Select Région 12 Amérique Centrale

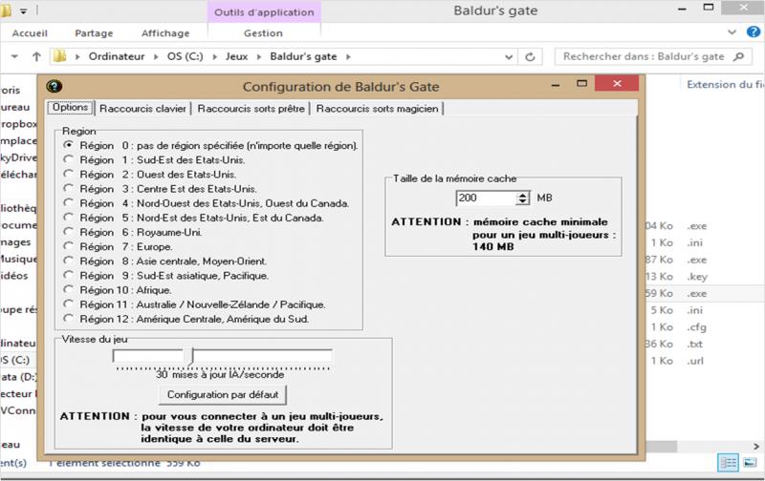(186, 319)
